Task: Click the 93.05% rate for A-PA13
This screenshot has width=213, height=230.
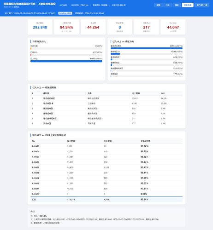Action: pyautogui.click(x=144, y=184)
